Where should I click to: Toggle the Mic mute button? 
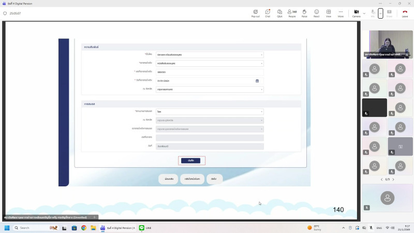[373, 13]
